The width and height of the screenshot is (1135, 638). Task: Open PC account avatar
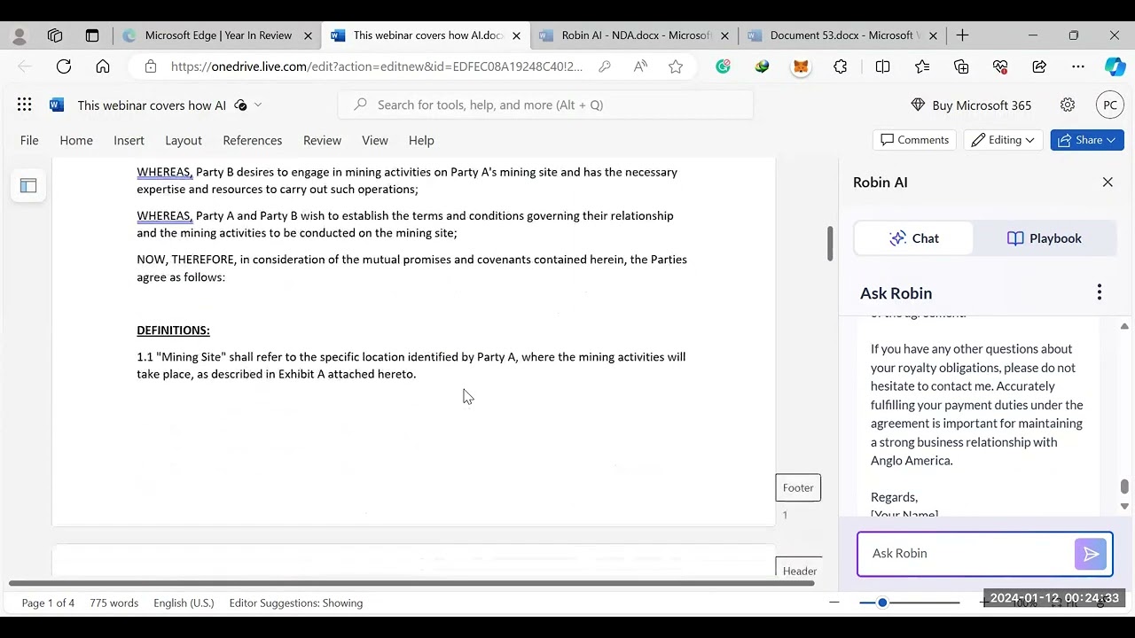(x=1109, y=105)
